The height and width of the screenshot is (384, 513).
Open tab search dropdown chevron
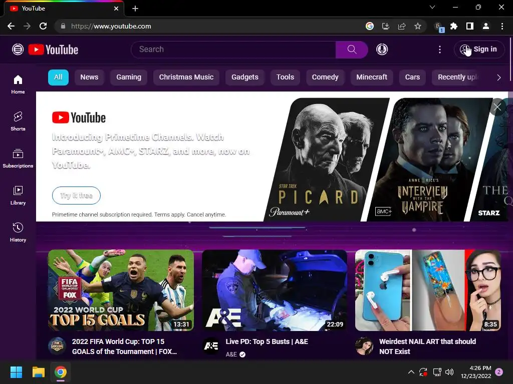point(432,7)
